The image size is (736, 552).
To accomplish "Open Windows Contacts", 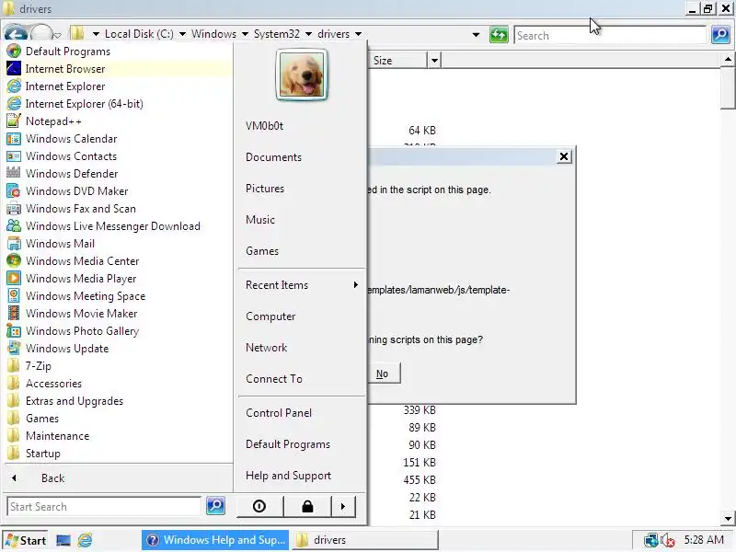I will click(71, 156).
